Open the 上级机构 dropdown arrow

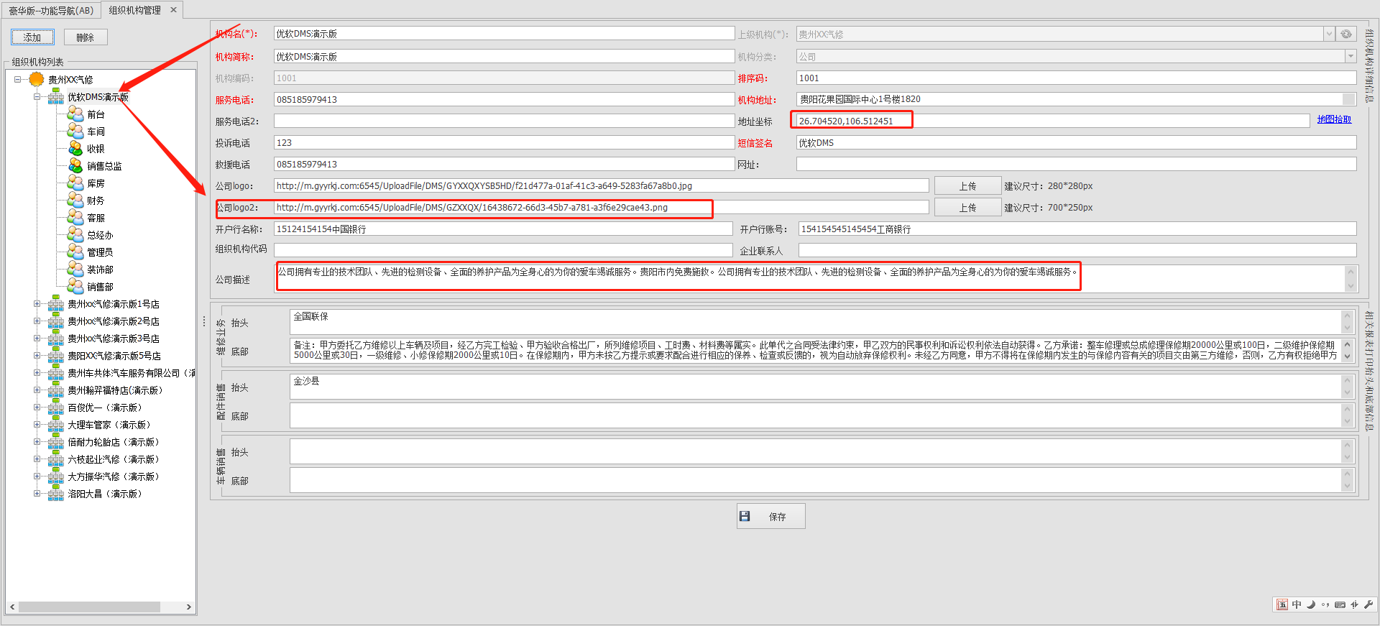click(x=1329, y=34)
